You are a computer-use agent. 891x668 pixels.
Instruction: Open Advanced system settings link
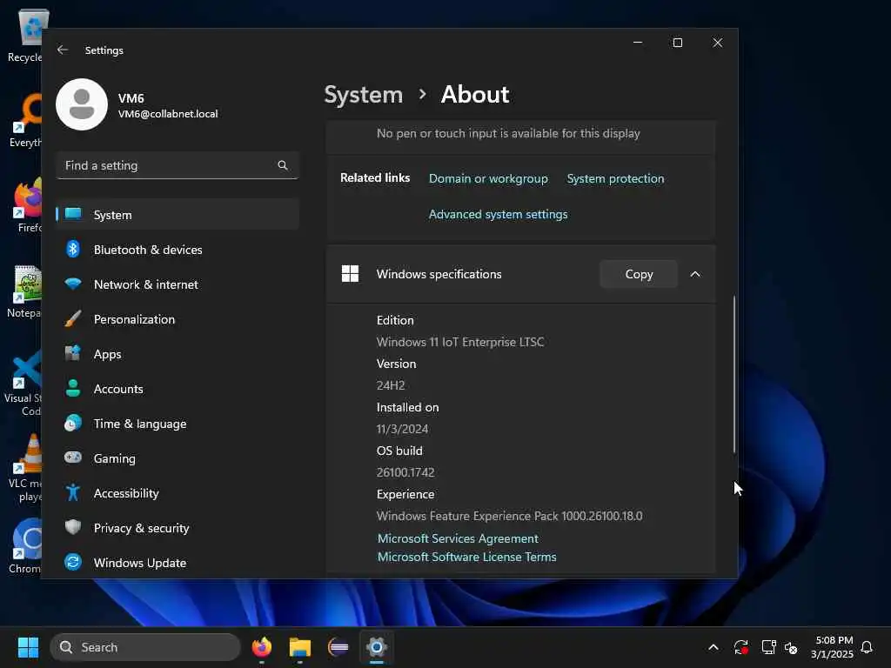point(498,214)
